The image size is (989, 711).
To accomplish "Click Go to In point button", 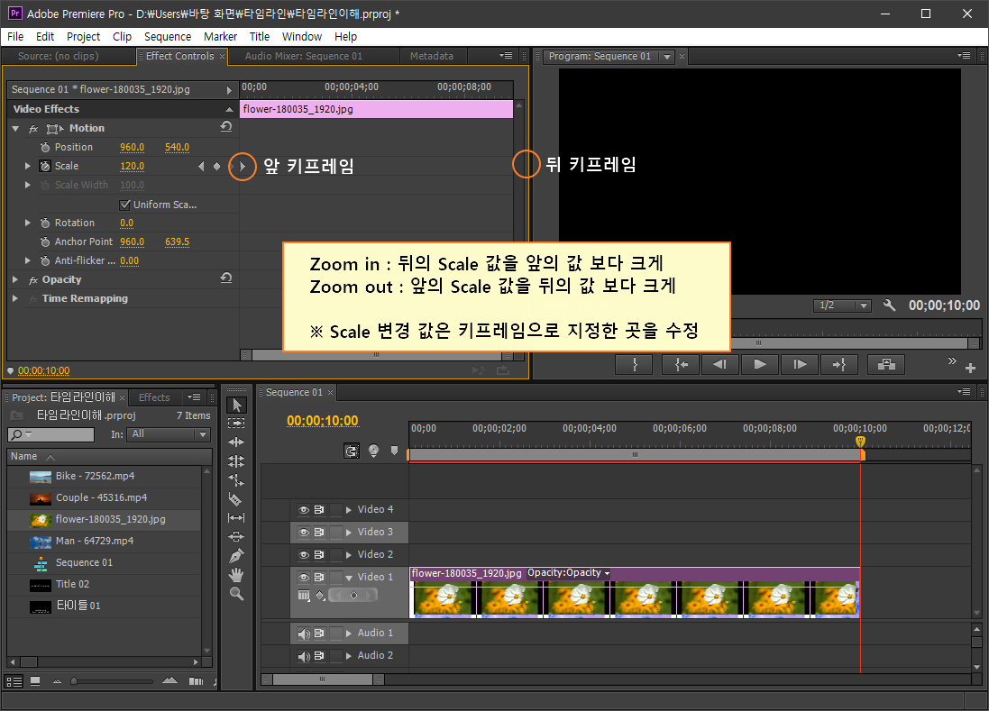I will tap(682, 364).
